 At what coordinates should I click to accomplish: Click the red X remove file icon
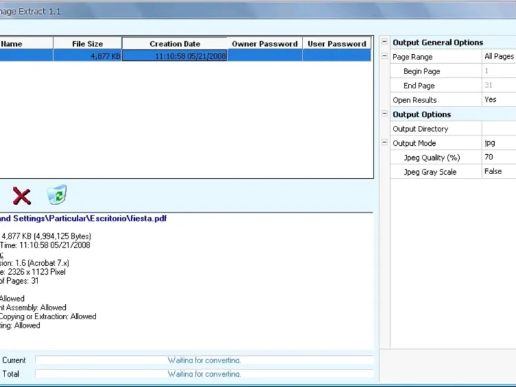coord(22,196)
